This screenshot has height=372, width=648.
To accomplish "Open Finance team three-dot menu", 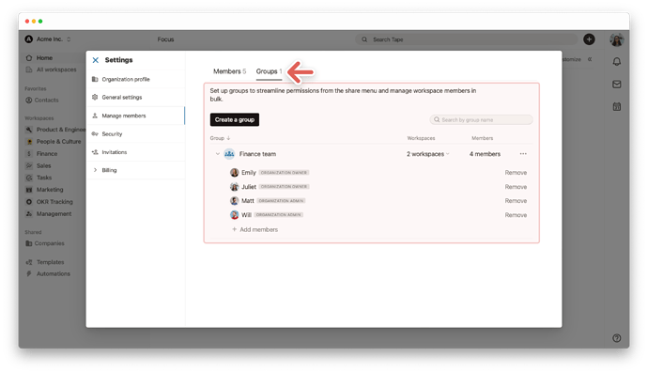I will [523, 154].
